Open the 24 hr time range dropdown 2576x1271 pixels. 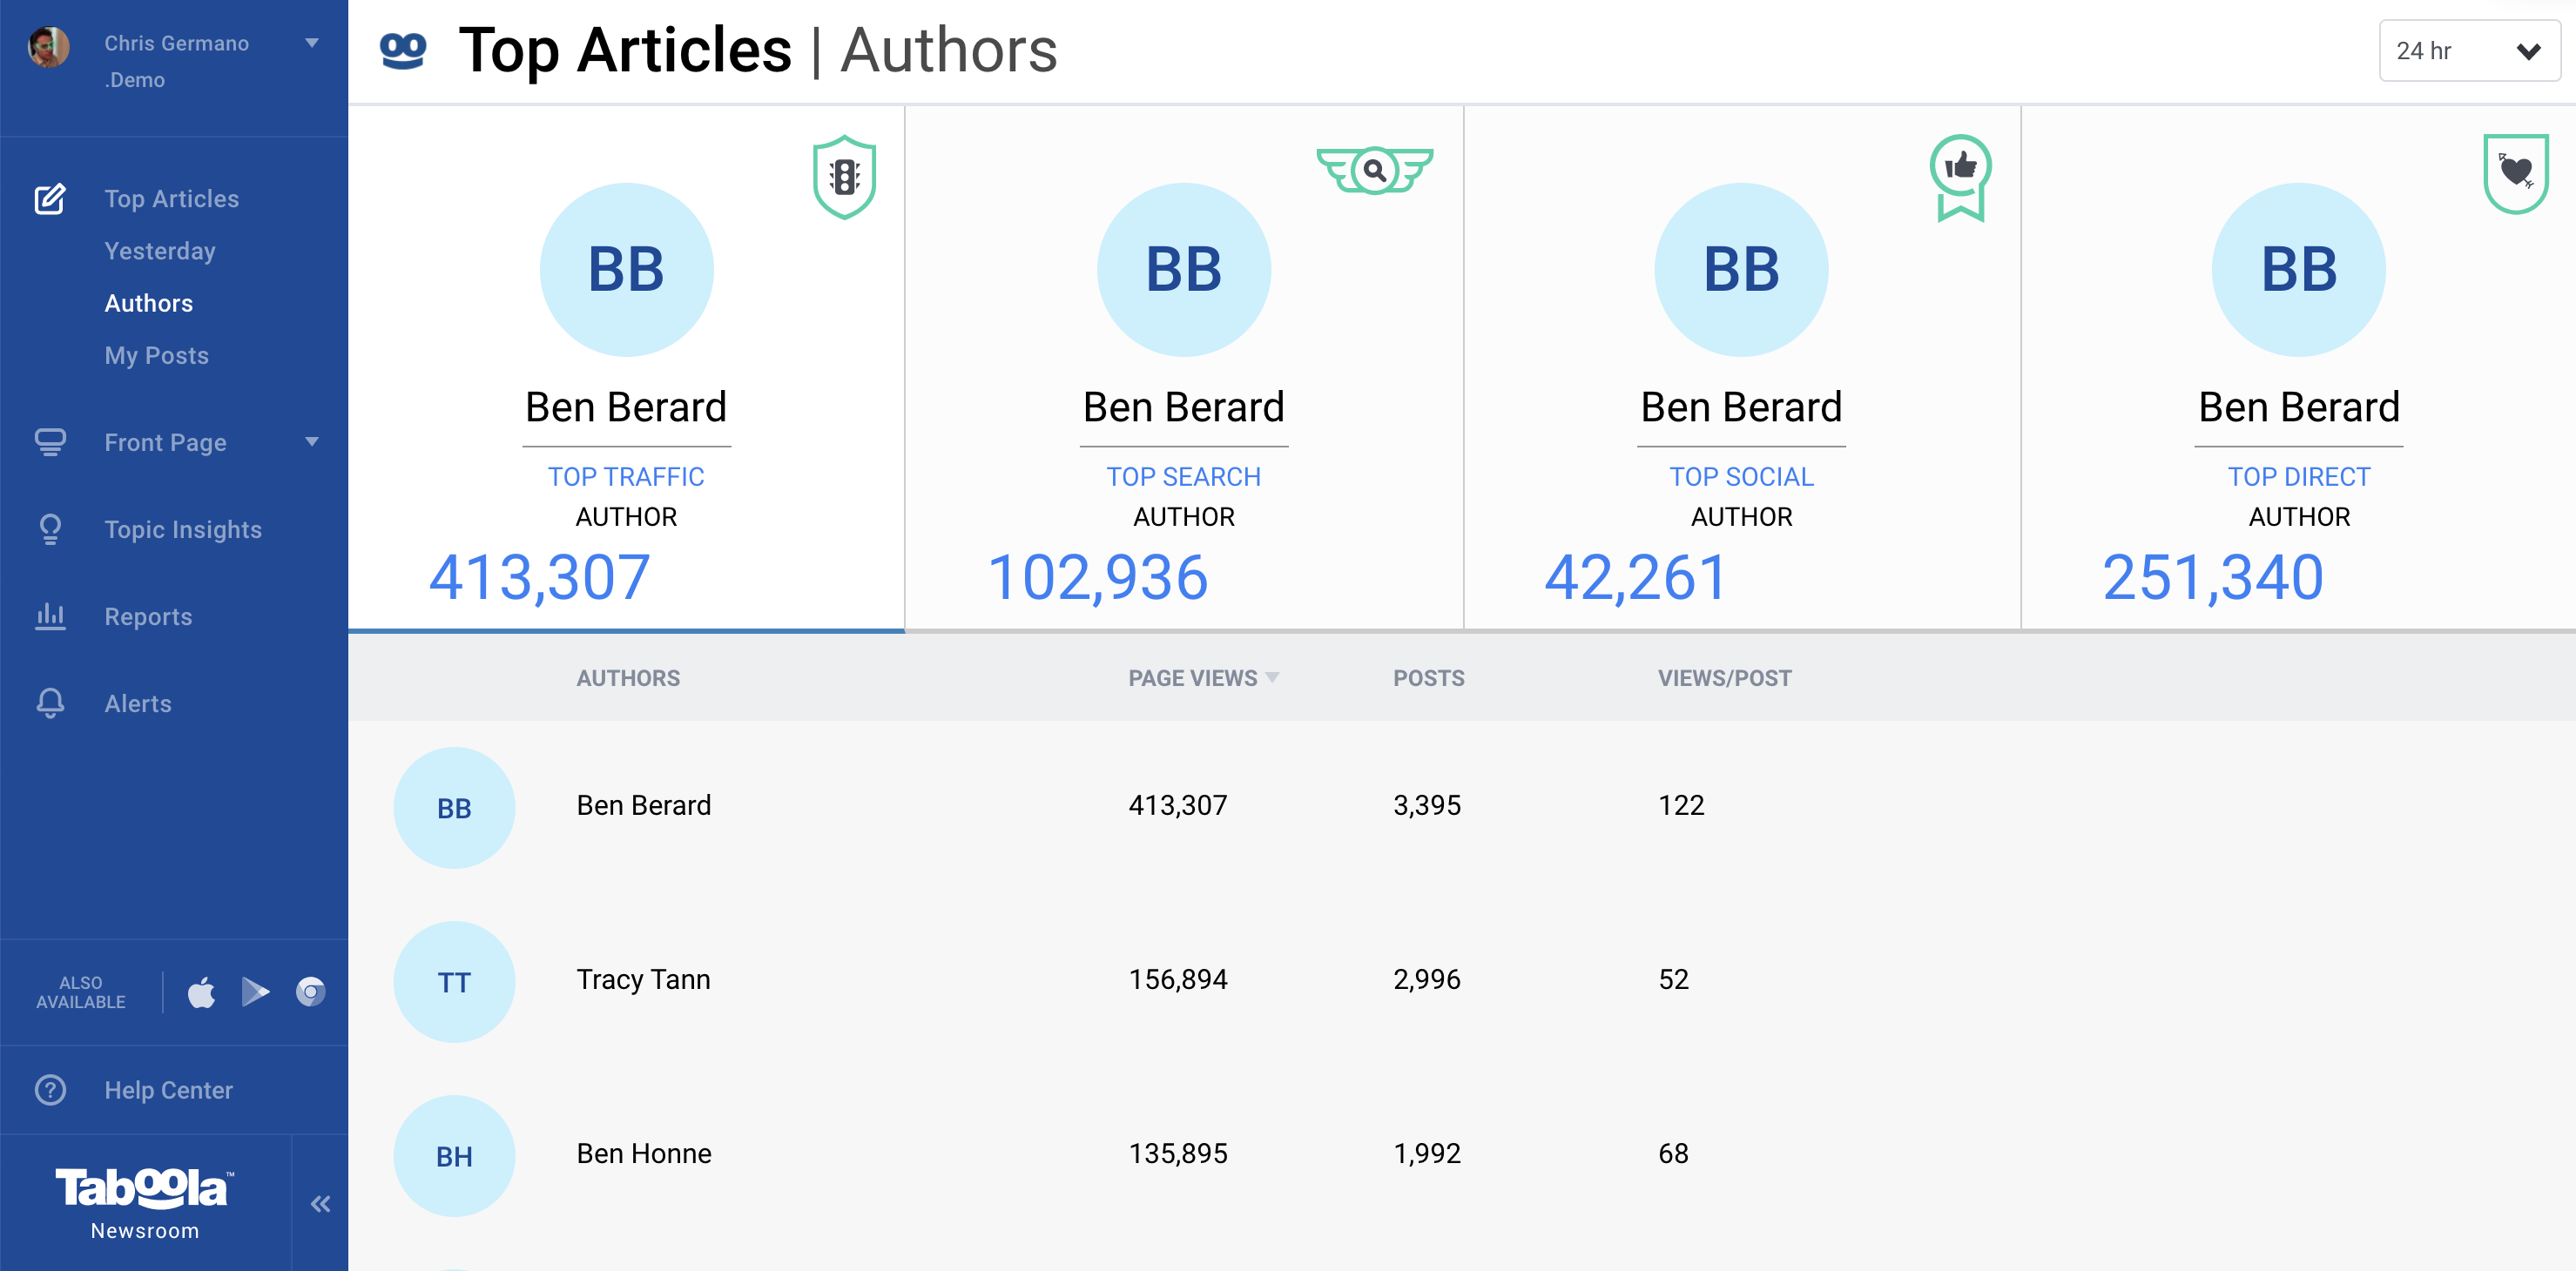(2468, 50)
